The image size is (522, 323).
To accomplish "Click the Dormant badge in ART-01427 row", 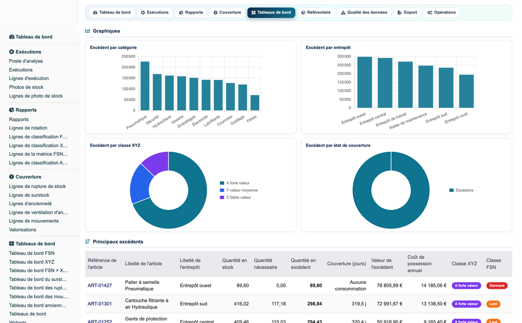I will (497, 286).
